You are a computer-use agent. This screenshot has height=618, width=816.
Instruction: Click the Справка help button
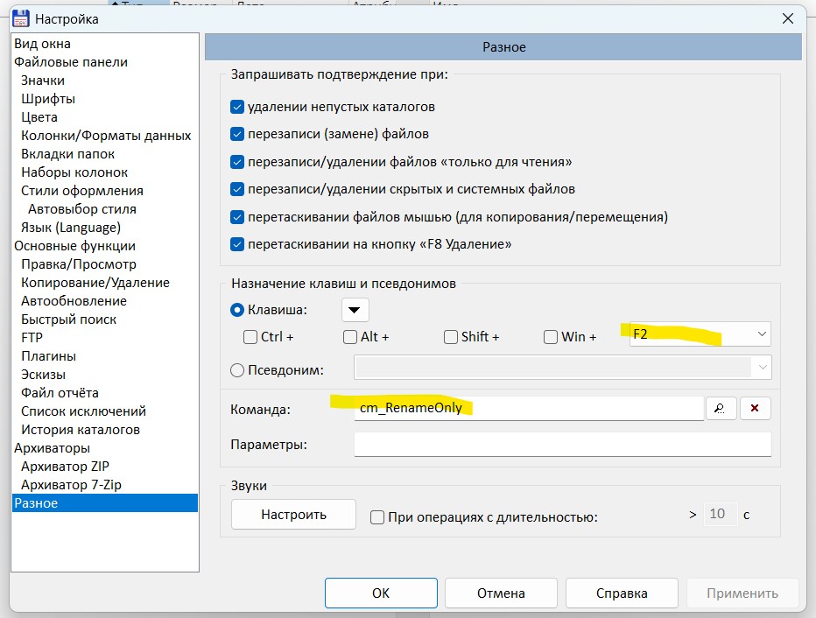click(x=622, y=593)
